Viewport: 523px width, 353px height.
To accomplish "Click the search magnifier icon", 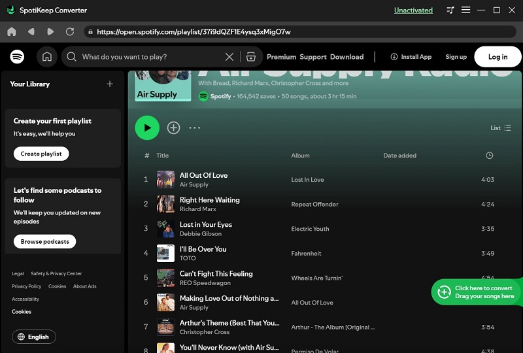I will tap(71, 57).
